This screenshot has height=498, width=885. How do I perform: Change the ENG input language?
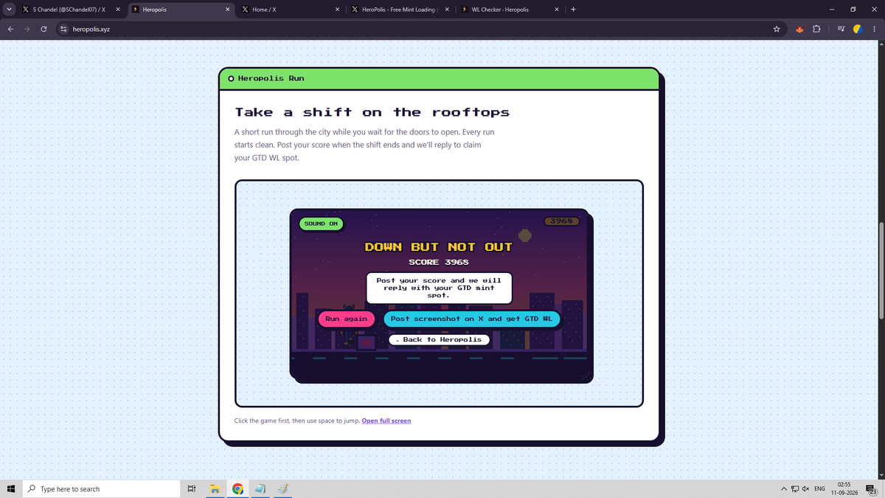[819, 489]
